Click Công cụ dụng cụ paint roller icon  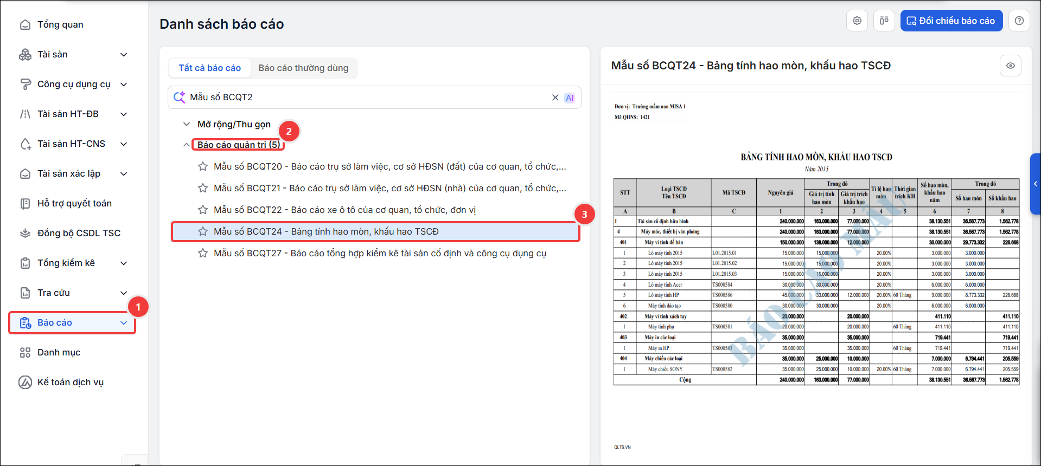(x=25, y=84)
